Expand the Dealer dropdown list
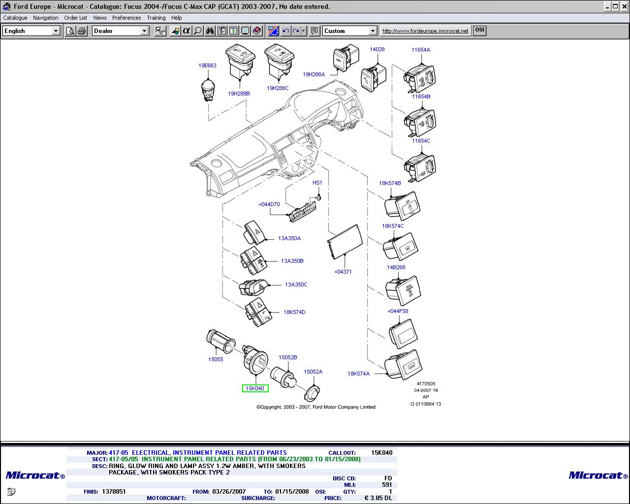 (x=144, y=31)
